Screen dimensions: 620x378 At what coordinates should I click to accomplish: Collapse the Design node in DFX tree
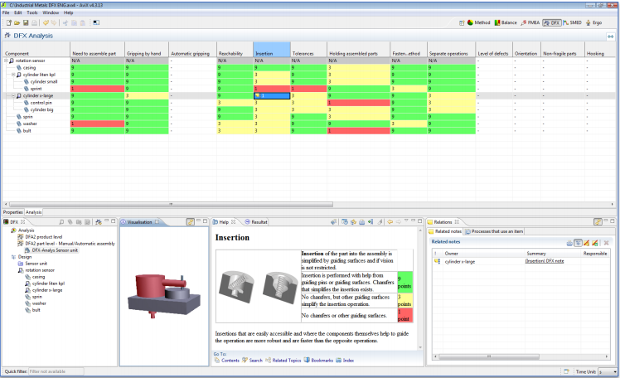click(13, 257)
